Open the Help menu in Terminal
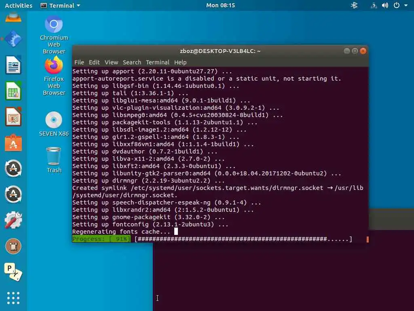Image resolution: width=414 pixels, height=311 pixels. [180, 62]
